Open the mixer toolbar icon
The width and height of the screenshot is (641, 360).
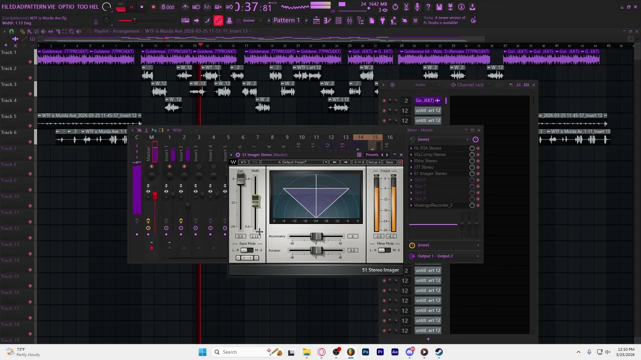click(x=350, y=20)
